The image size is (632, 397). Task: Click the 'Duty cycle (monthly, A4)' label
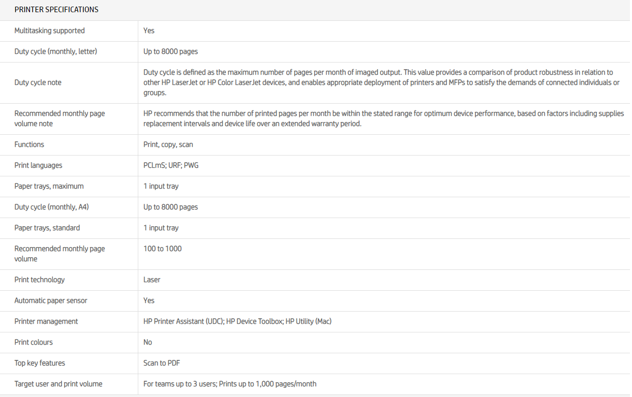point(51,207)
